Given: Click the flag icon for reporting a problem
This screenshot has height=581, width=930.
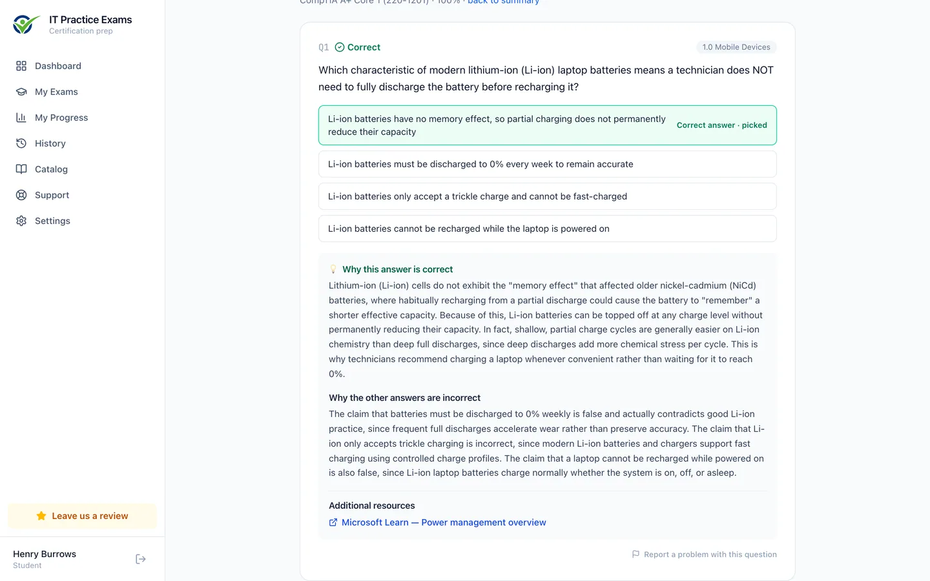Looking at the screenshot, I should pyautogui.click(x=635, y=554).
